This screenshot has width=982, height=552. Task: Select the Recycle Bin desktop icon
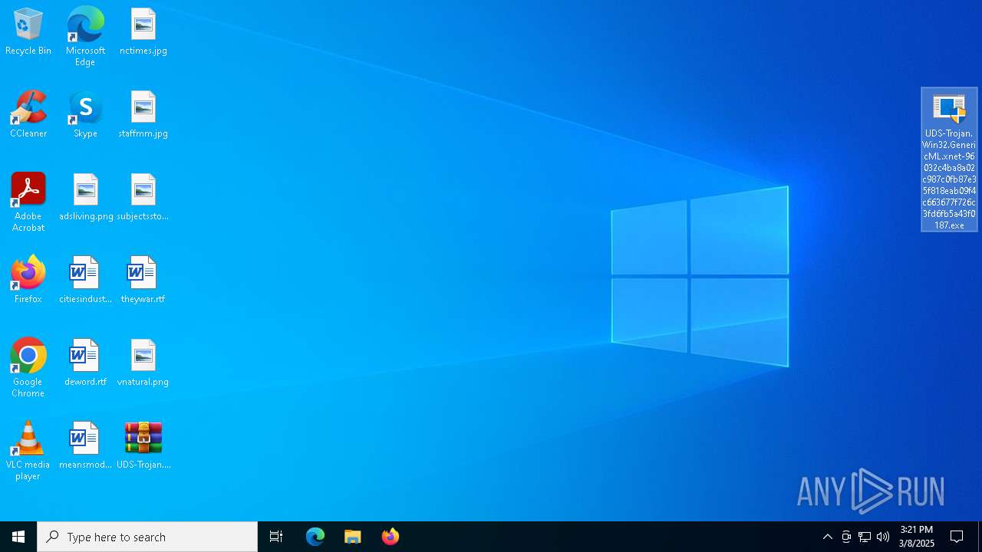[28, 32]
